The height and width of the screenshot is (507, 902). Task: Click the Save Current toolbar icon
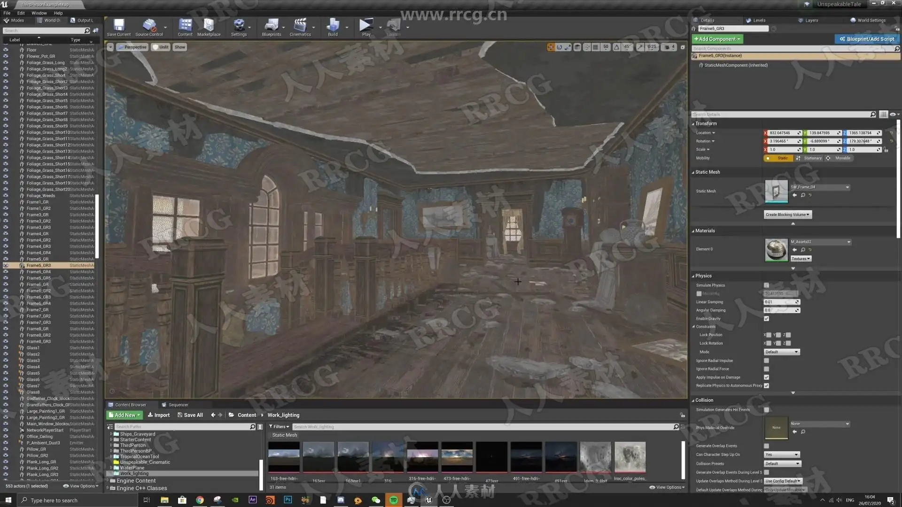(x=118, y=27)
